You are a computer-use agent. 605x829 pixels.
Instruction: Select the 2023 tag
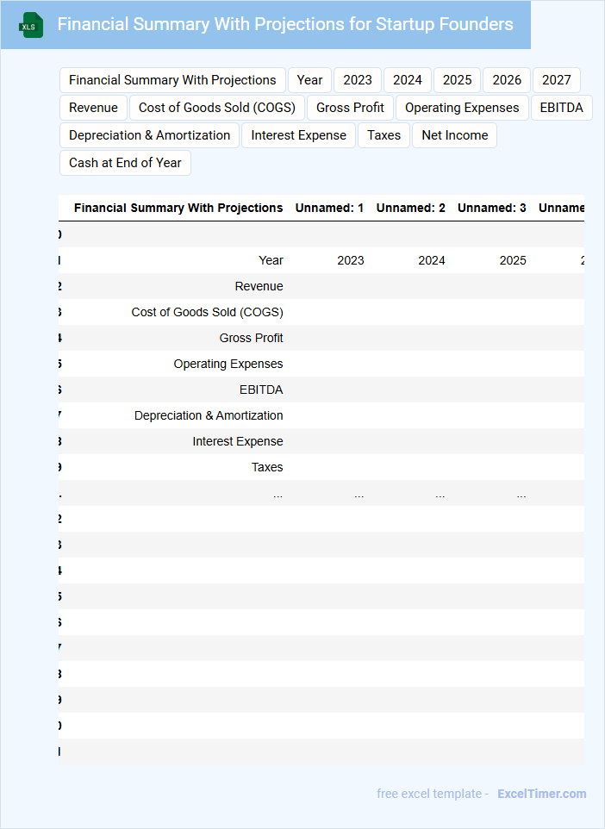358,80
